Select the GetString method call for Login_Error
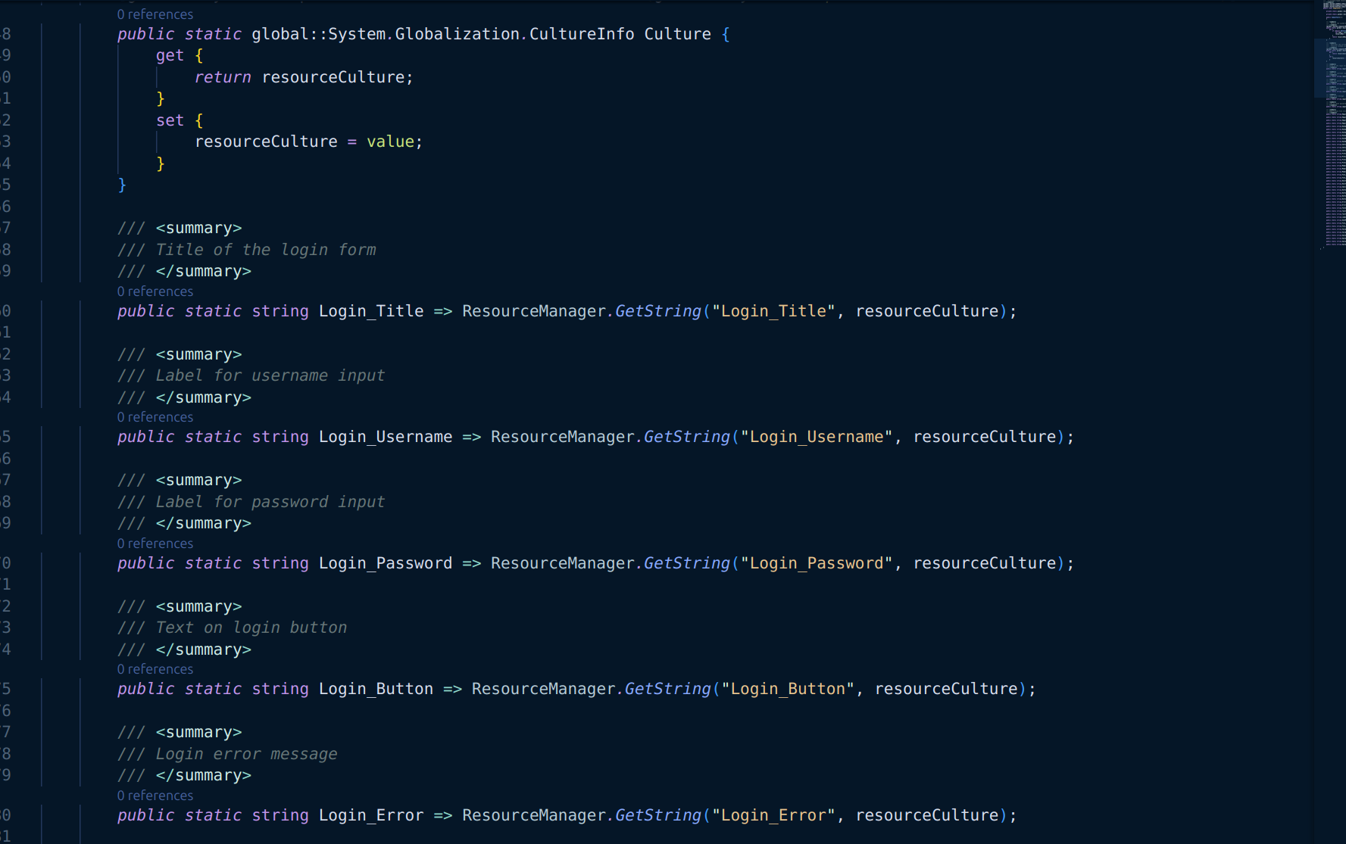Viewport: 1346px width, 844px height. [657, 814]
